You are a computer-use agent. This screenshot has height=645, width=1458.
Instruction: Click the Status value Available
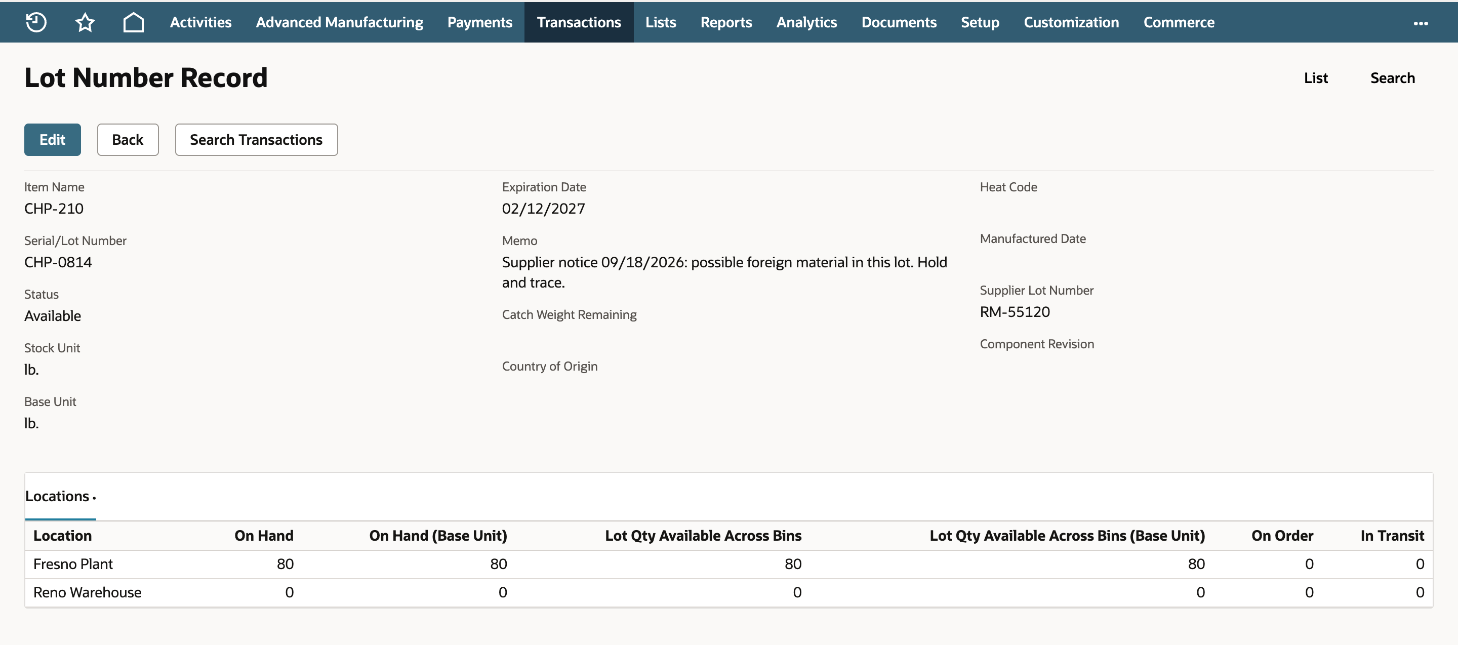(53, 316)
